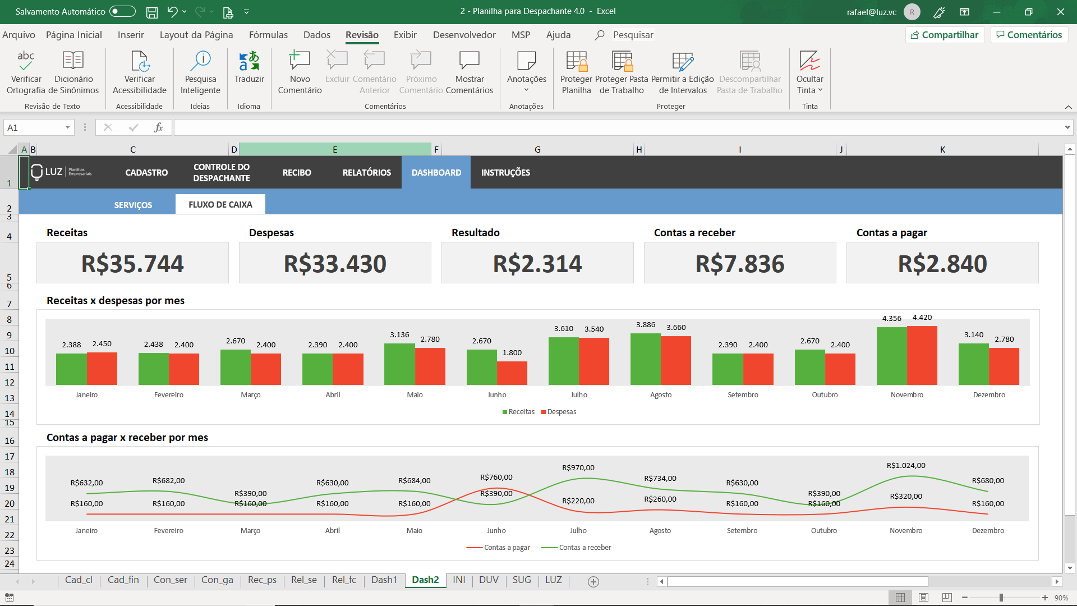Click the SERVIÇOS dashboard button
The height and width of the screenshot is (606, 1077).
[x=133, y=205]
